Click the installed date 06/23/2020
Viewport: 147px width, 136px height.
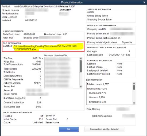[x=31, y=20]
